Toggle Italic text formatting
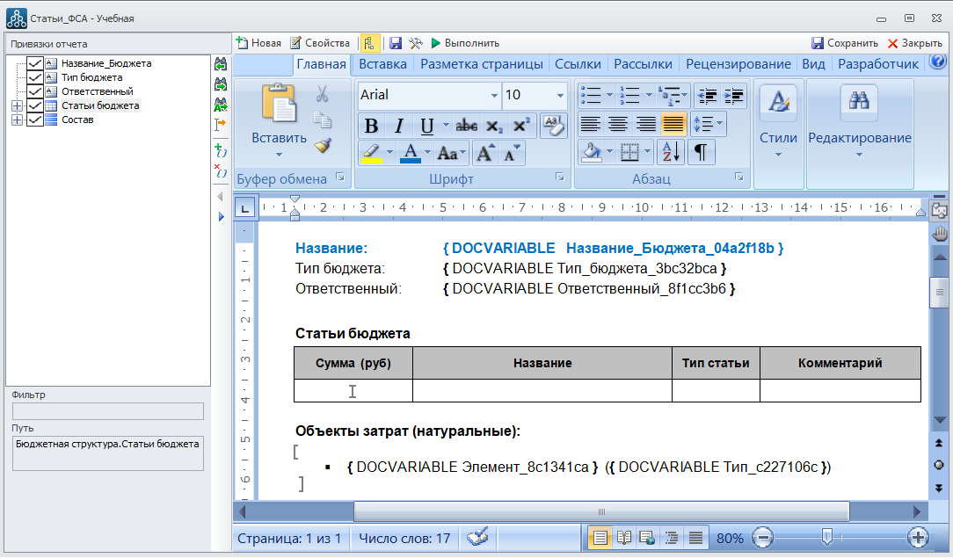This screenshot has width=953, height=558. click(398, 126)
